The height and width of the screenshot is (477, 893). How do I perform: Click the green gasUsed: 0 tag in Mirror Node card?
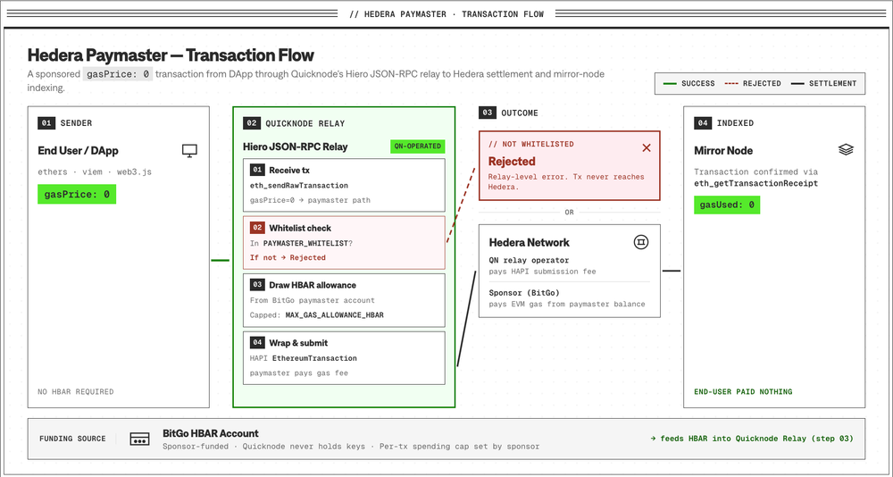pyautogui.click(x=727, y=205)
